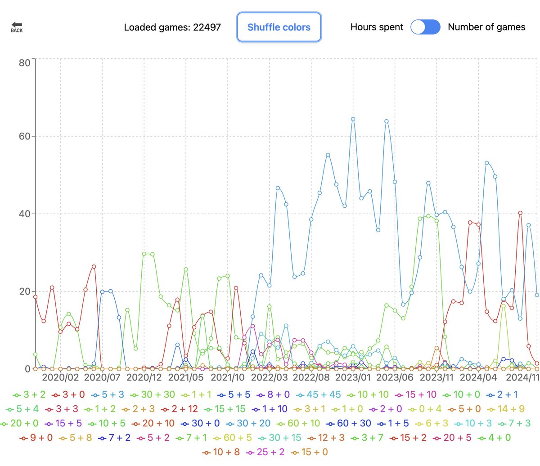The height and width of the screenshot is (466, 540).
Task: Select the Number of games label
Action: [486, 27]
